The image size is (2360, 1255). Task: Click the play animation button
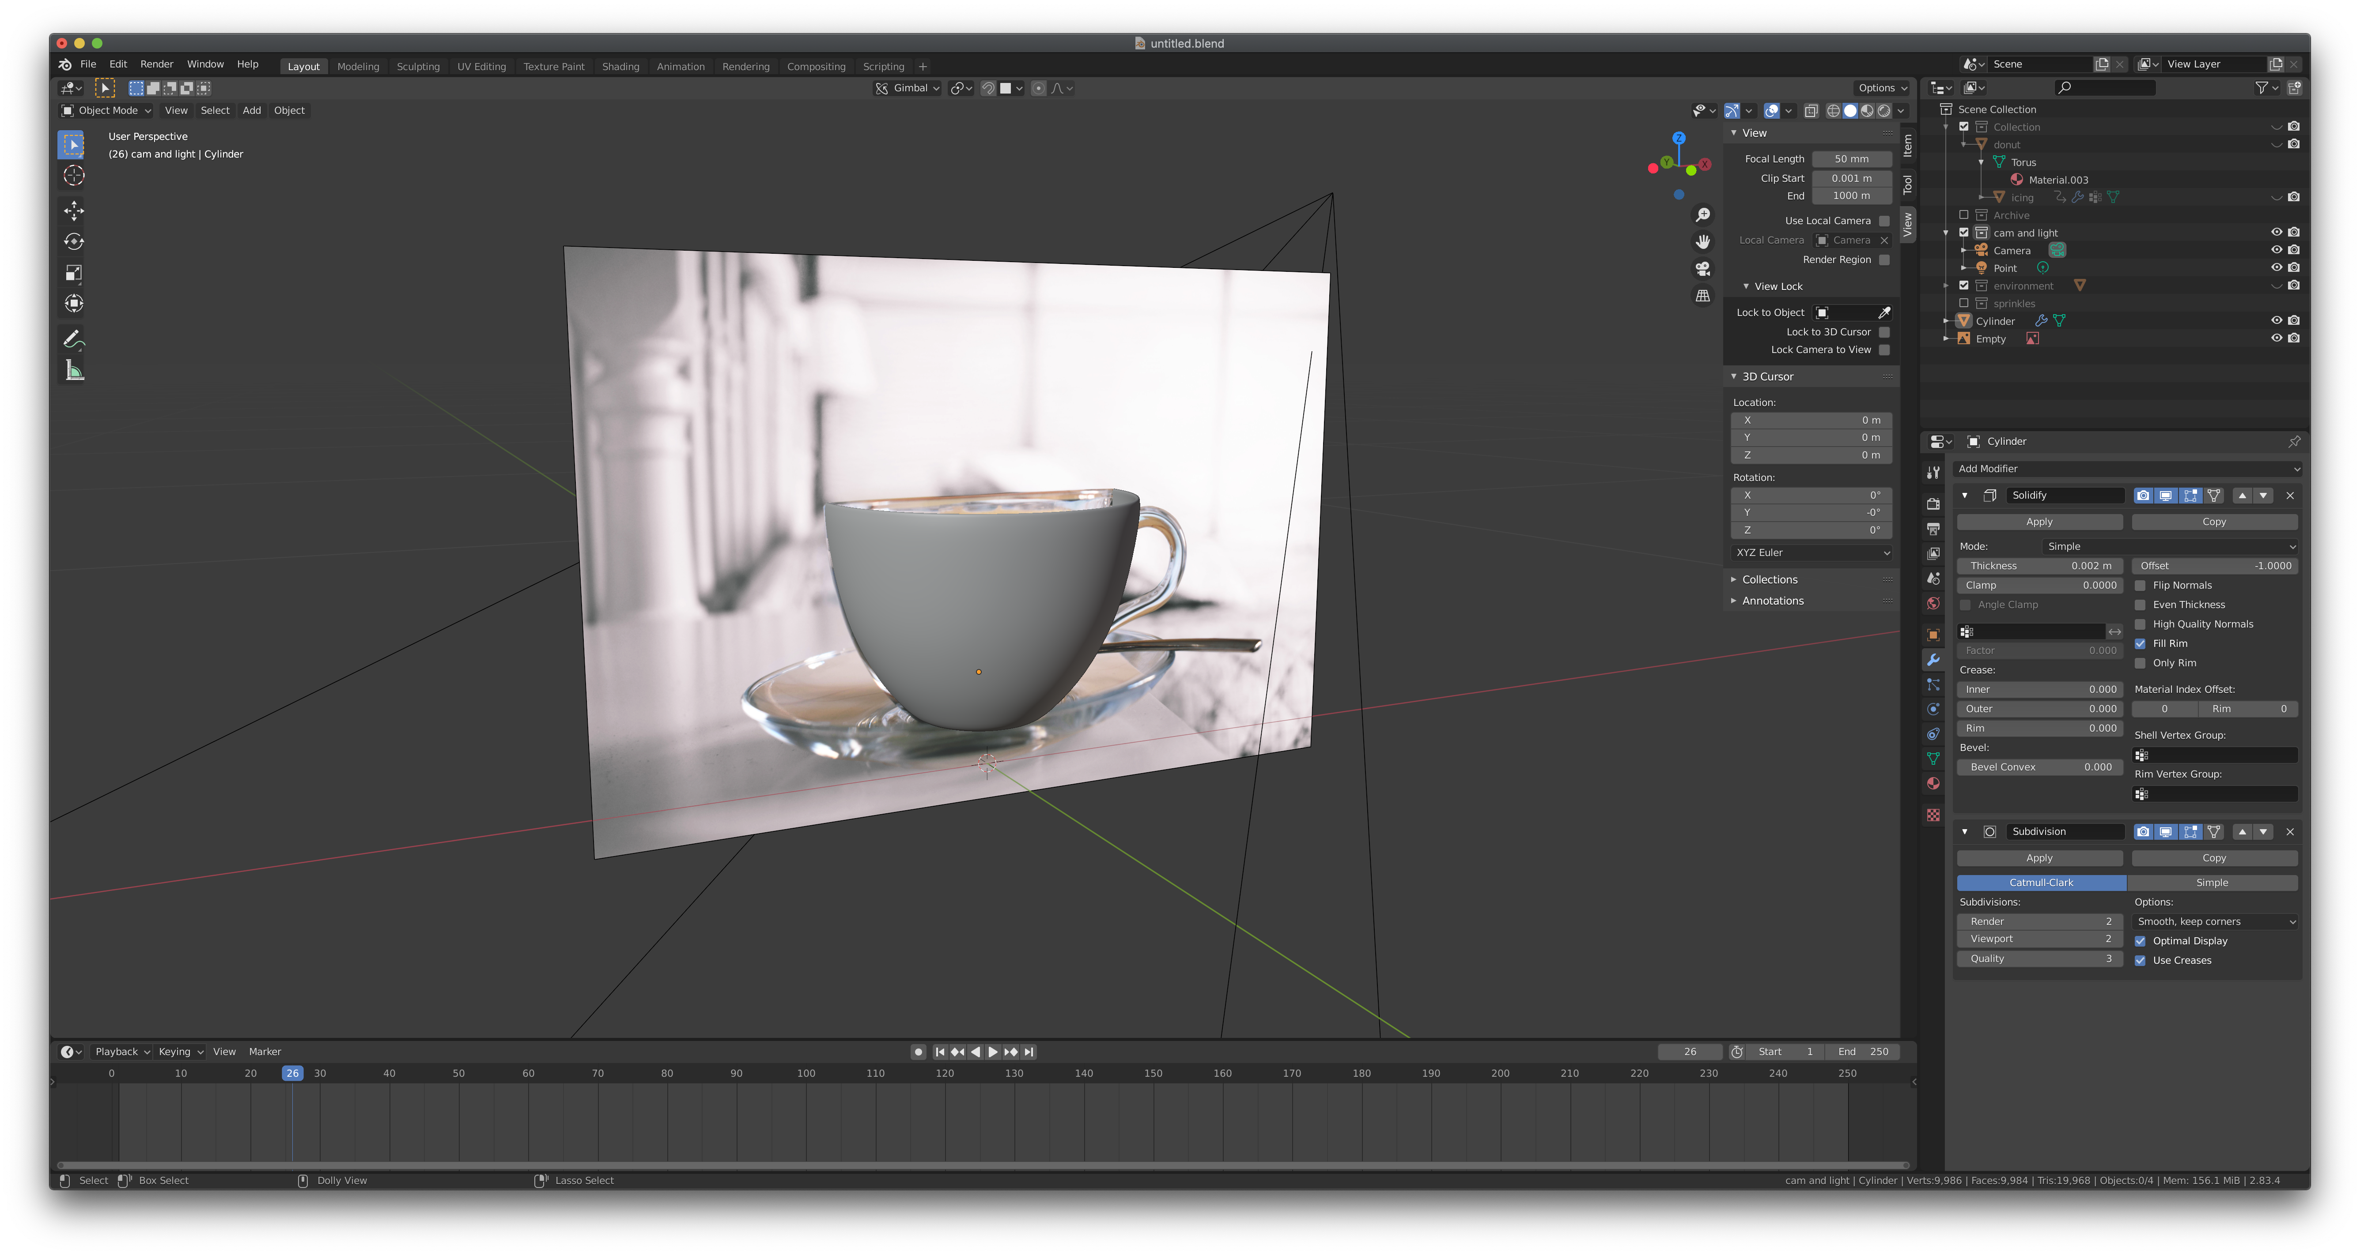click(992, 1052)
